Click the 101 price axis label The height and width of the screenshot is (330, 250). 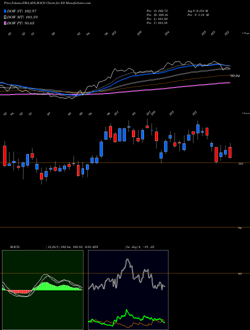pyautogui.click(x=240, y=163)
